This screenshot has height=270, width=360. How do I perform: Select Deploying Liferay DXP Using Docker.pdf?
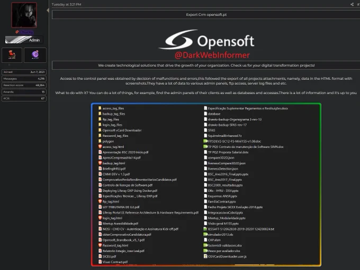(x=130, y=191)
